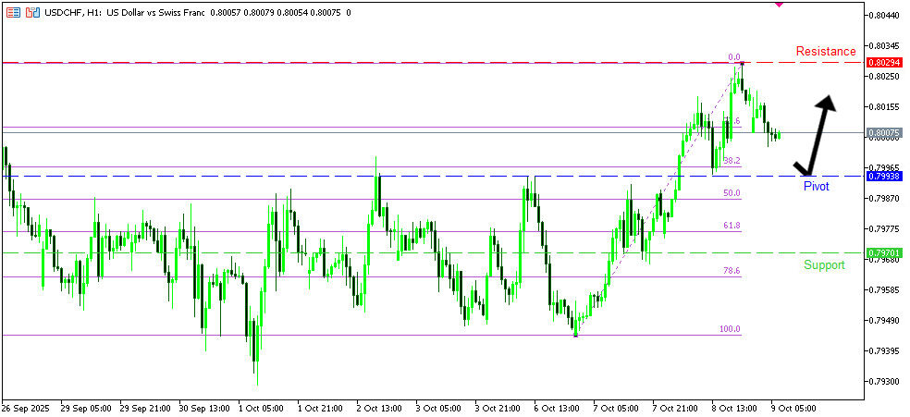Select the Pivot text label
Screen dimensions: 910x417
pos(816,186)
